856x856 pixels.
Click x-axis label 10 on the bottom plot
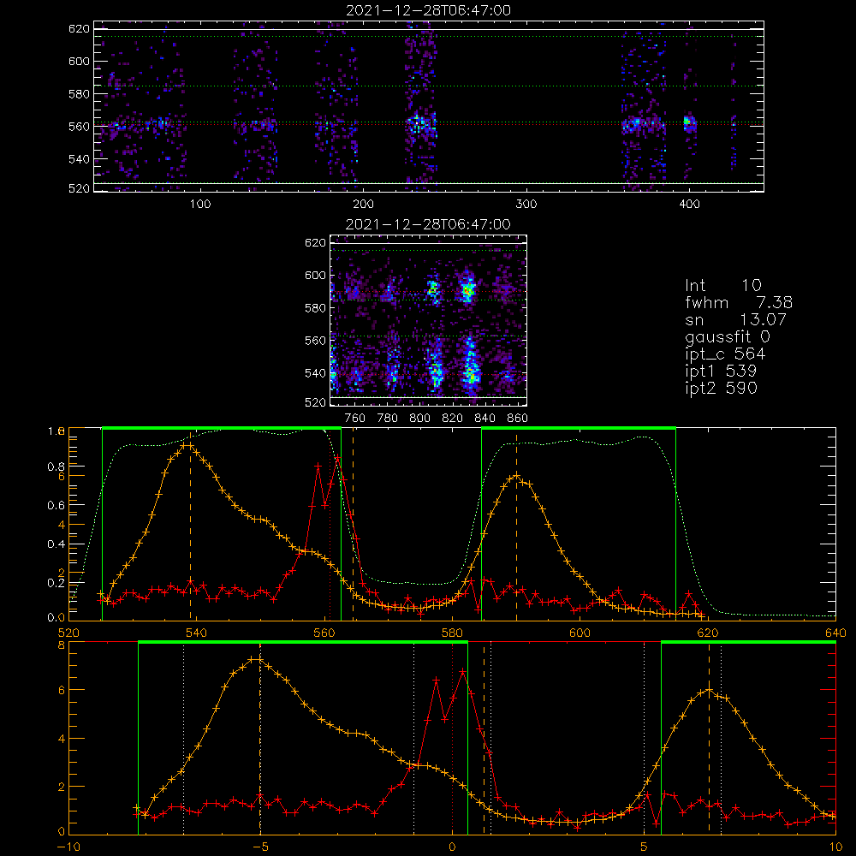(835, 847)
